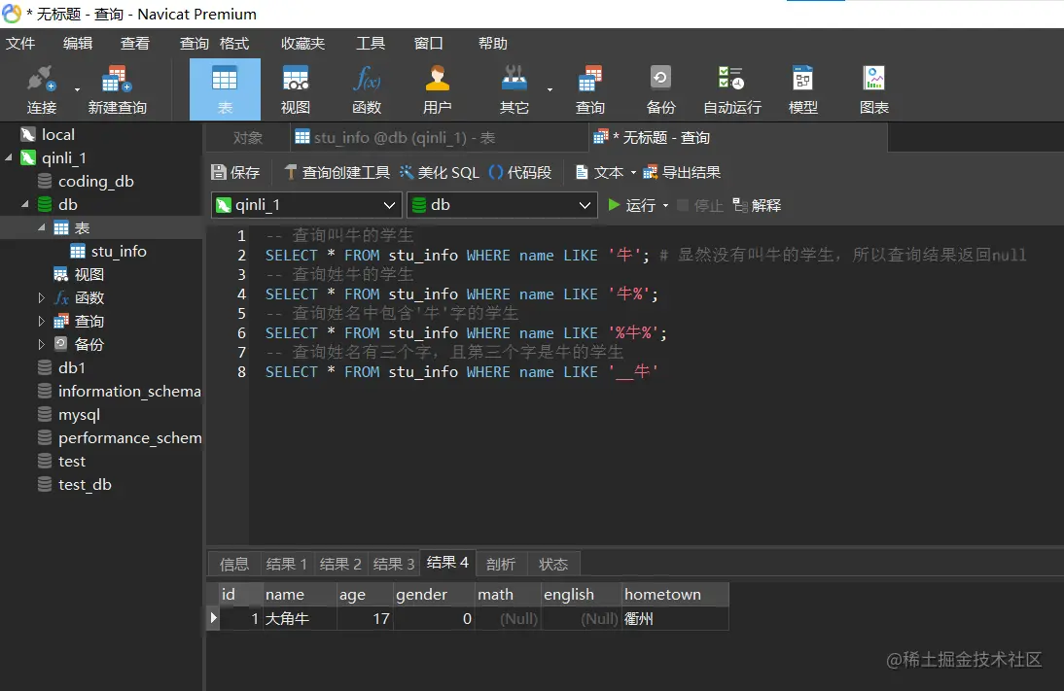Collapse the db database node
The width and height of the screenshot is (1064, 691).
pos(25,204)
